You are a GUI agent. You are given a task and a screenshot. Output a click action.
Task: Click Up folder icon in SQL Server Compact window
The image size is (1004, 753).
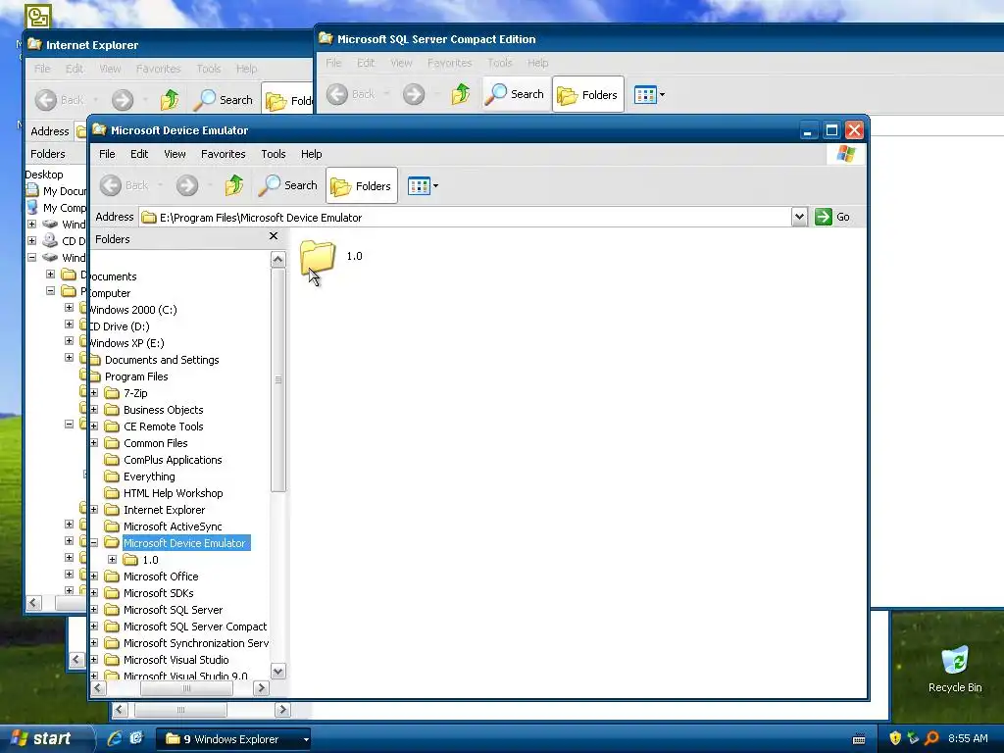461,94
